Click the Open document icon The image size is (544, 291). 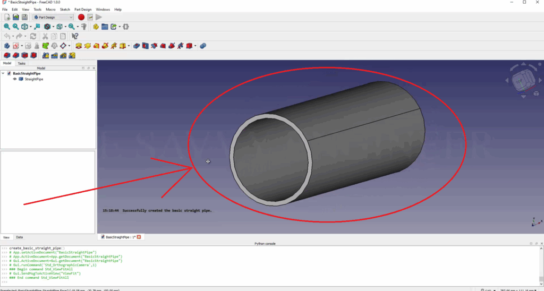(15, 17)
